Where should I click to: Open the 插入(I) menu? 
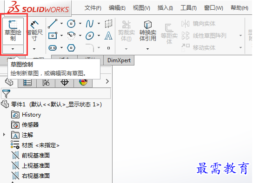[x=165, y=8]
